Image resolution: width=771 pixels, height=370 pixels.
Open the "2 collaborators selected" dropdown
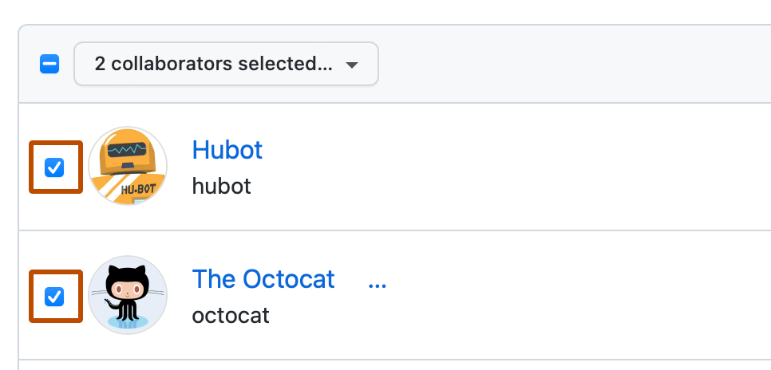pyautogui.click(x=226, y=64)
